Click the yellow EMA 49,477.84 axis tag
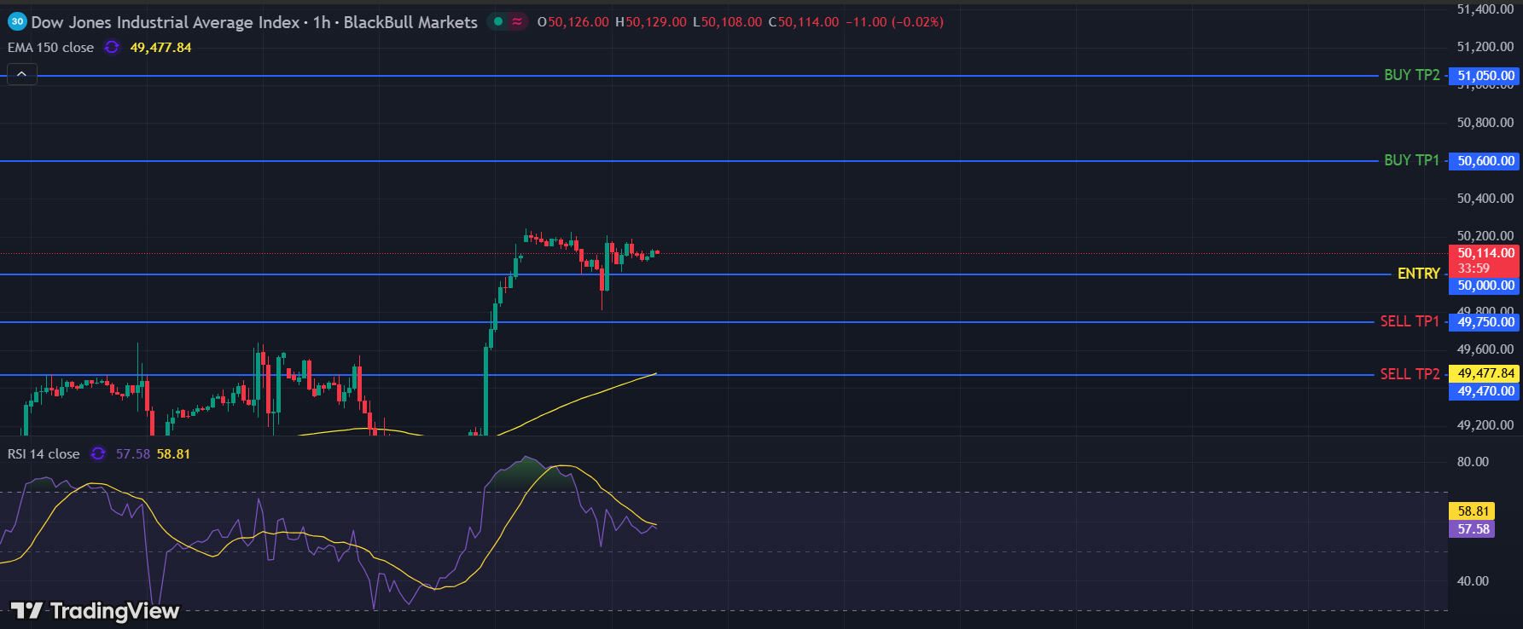The width and height of the screenshot is (1523, 629). coord(1485,373)
